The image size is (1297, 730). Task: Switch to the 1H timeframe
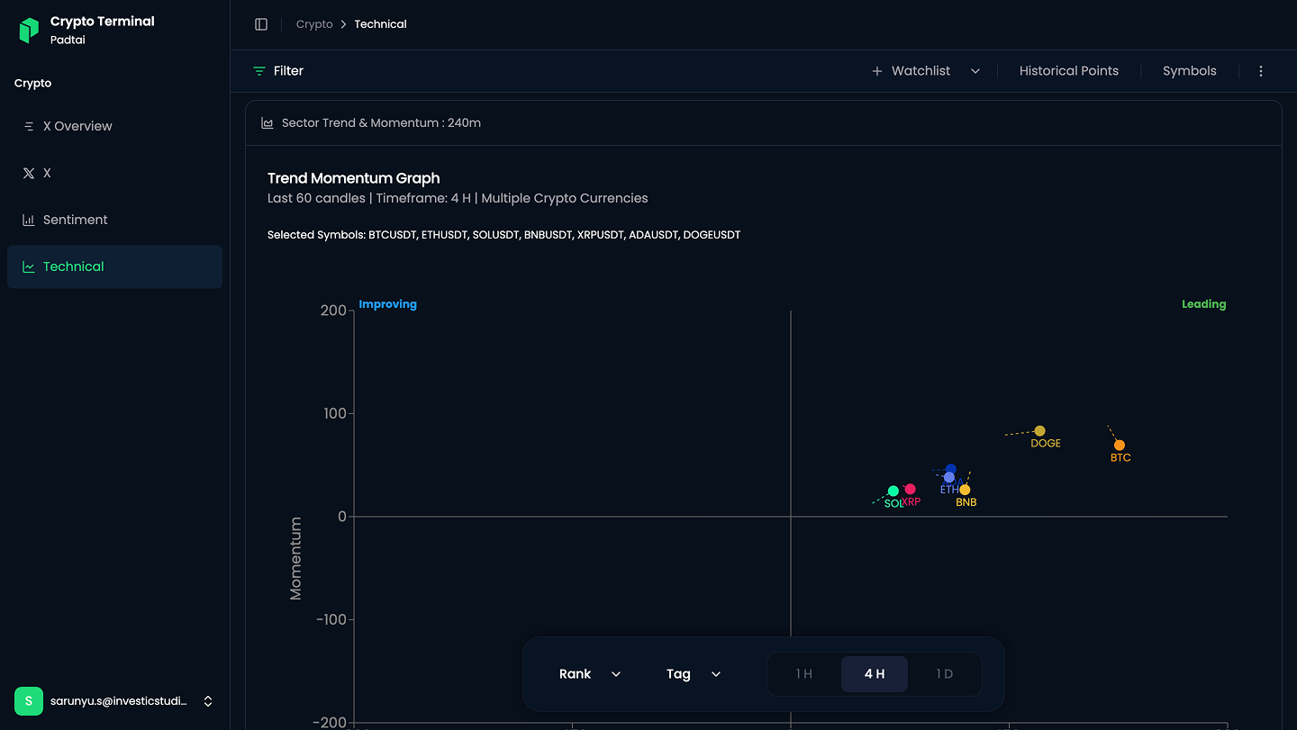coord(803,673)
